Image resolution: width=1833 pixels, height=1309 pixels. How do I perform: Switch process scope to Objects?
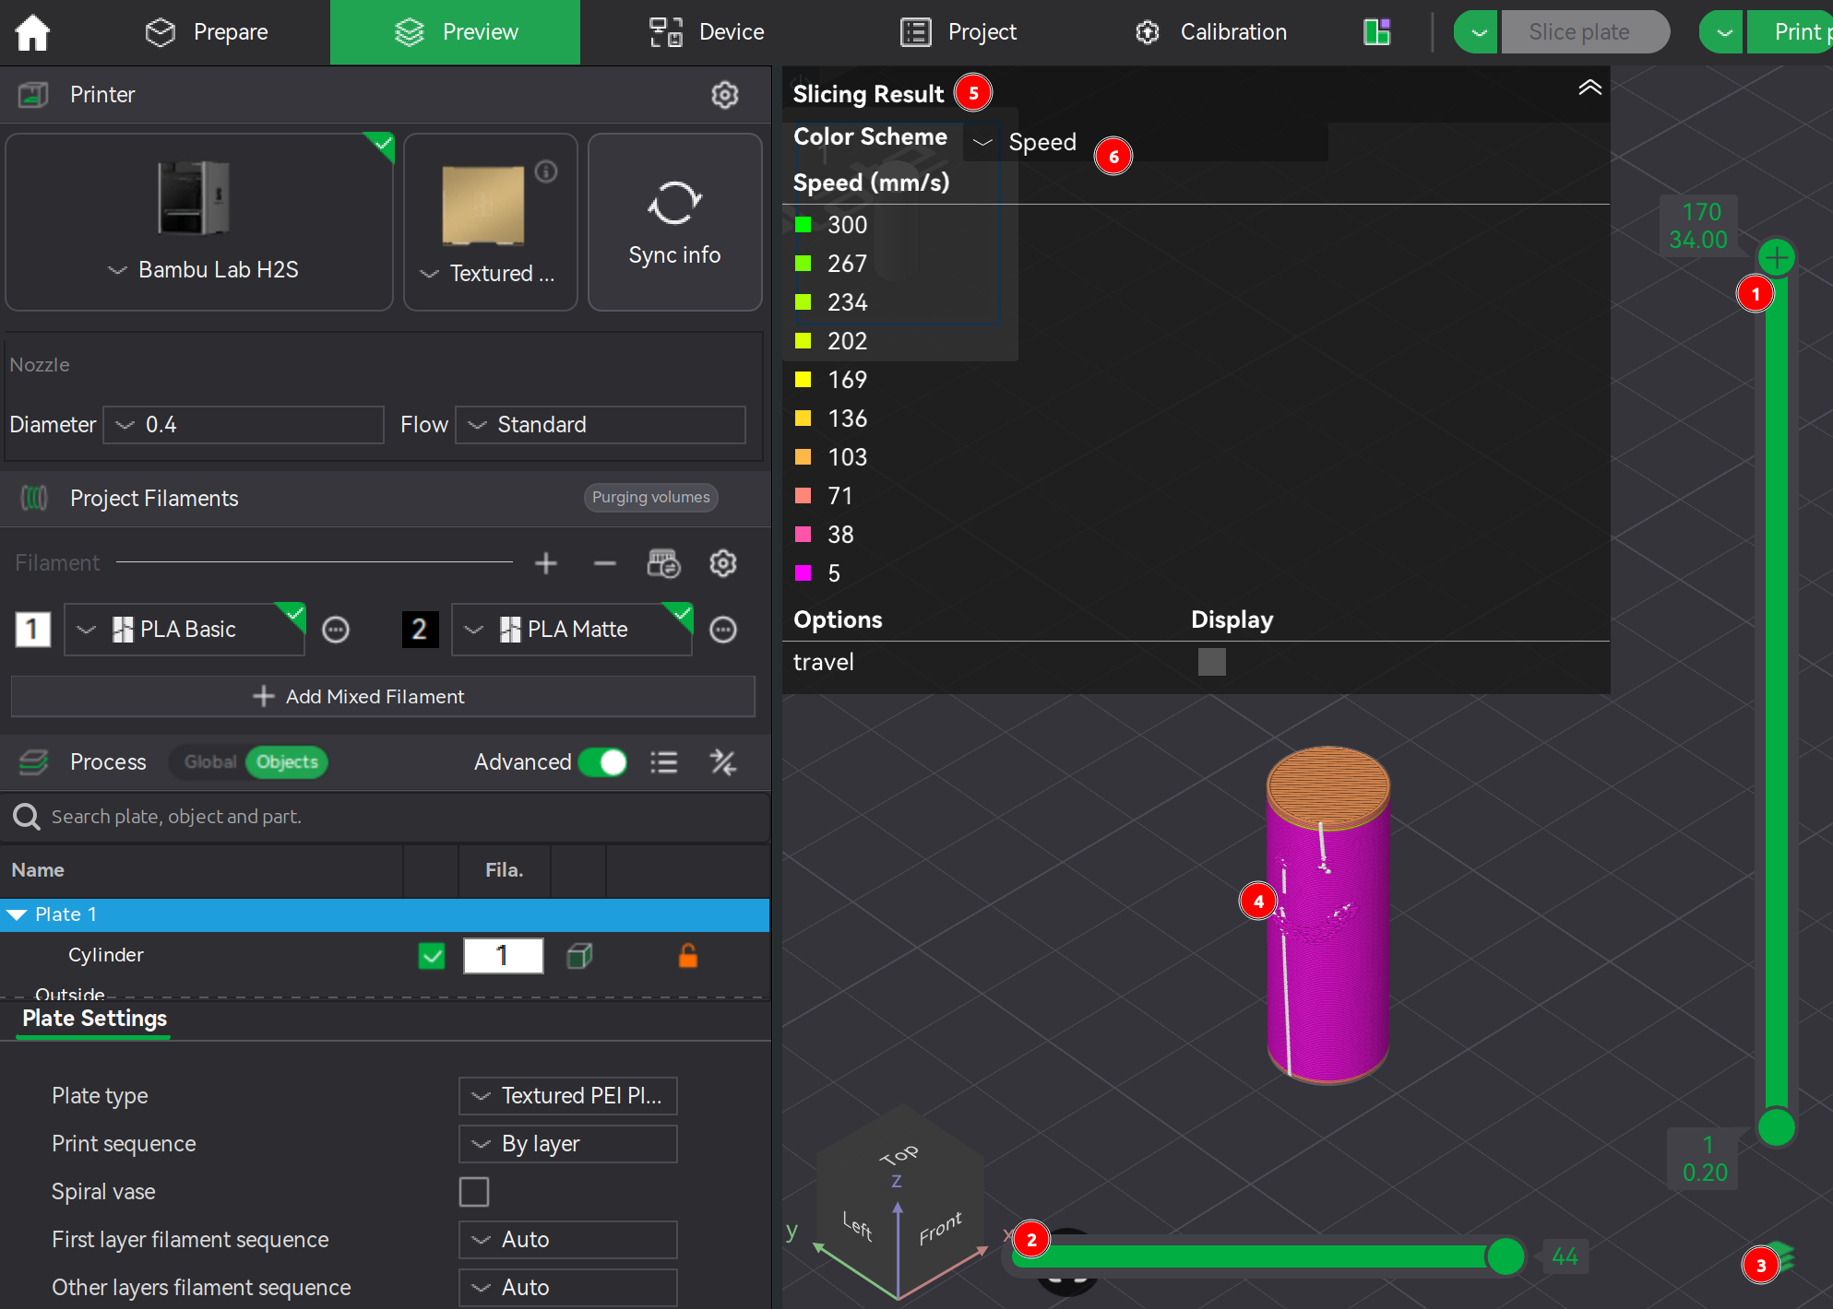click(287, 762)
